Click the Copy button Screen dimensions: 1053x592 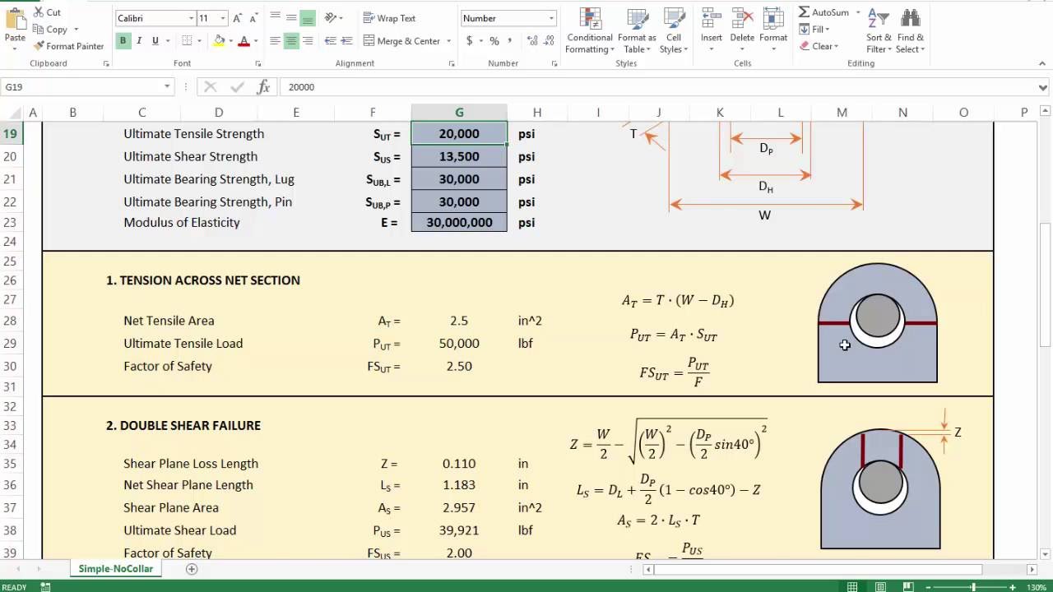click(51, 29)
